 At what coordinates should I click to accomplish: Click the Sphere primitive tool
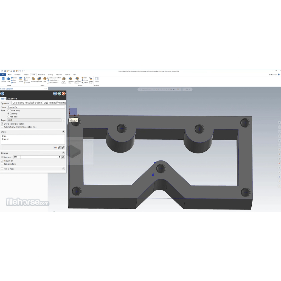click(14, 78)
